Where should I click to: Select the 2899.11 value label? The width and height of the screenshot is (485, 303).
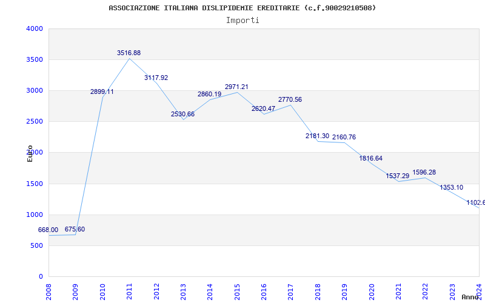[x=102, y=92]
